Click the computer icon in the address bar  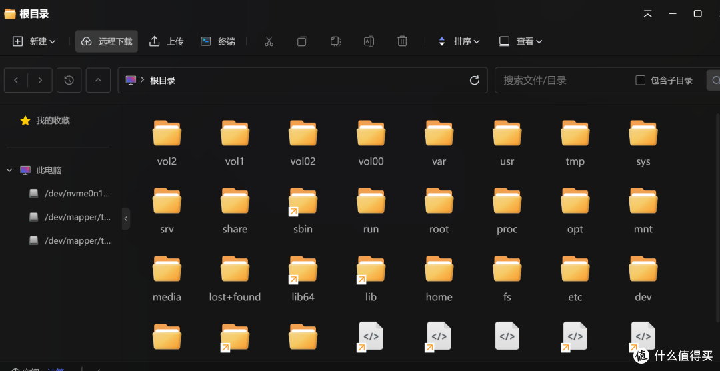[x=131, y=80]
